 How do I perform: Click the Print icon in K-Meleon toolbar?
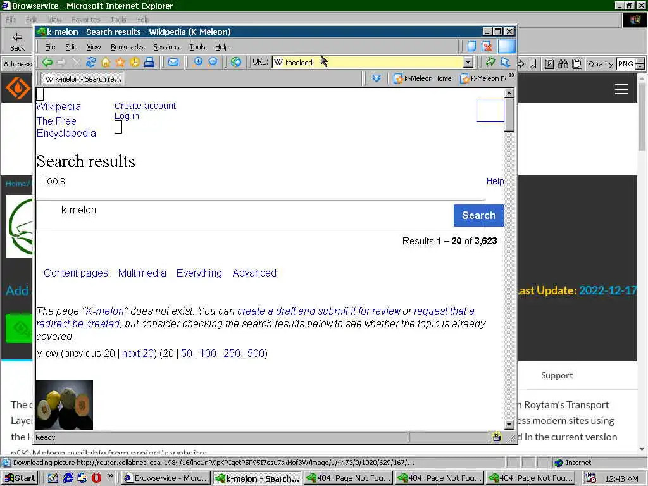[x=149, y=63]
